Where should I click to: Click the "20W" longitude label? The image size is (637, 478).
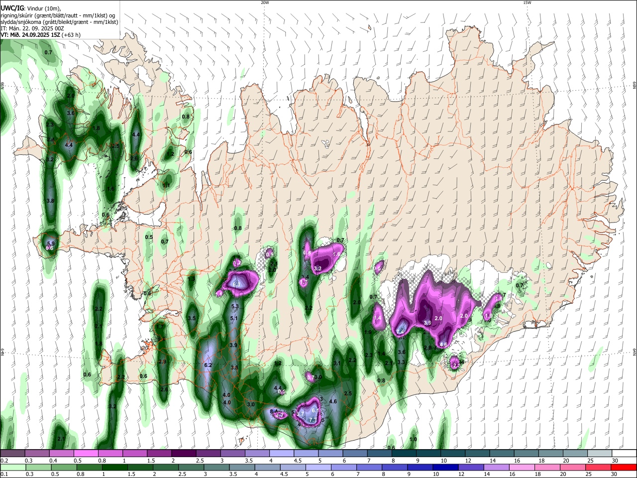[264, 2]
